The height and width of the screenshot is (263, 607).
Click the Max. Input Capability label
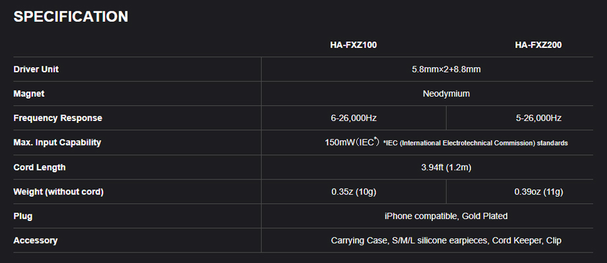tap(57, 142)
